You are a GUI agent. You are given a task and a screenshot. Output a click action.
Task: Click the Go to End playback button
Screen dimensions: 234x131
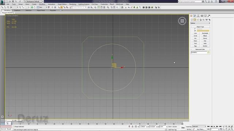220,127
